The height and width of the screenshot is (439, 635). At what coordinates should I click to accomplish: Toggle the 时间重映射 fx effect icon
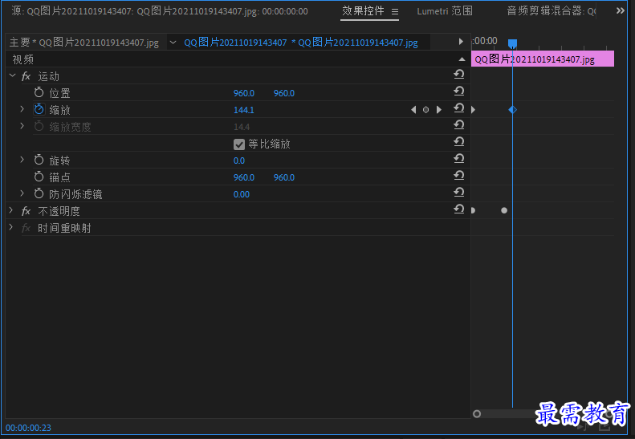(x=26, y=228)
